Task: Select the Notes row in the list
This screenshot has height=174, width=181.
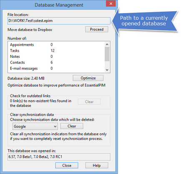Action: pyautogui.click(x=56, y=57)
